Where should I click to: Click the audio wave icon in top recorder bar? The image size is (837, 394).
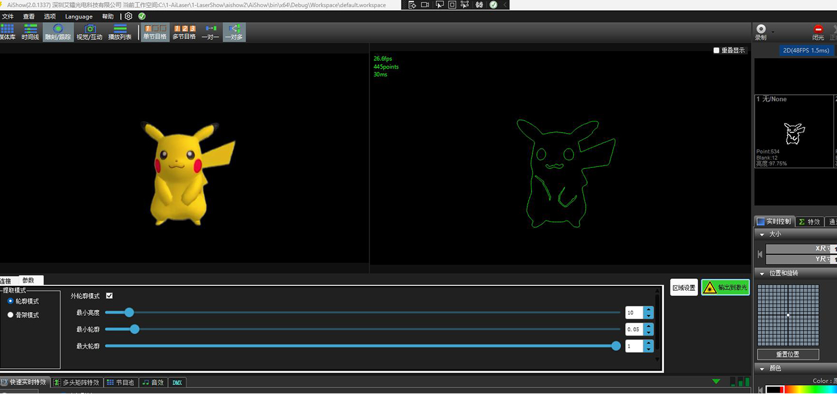479,5
